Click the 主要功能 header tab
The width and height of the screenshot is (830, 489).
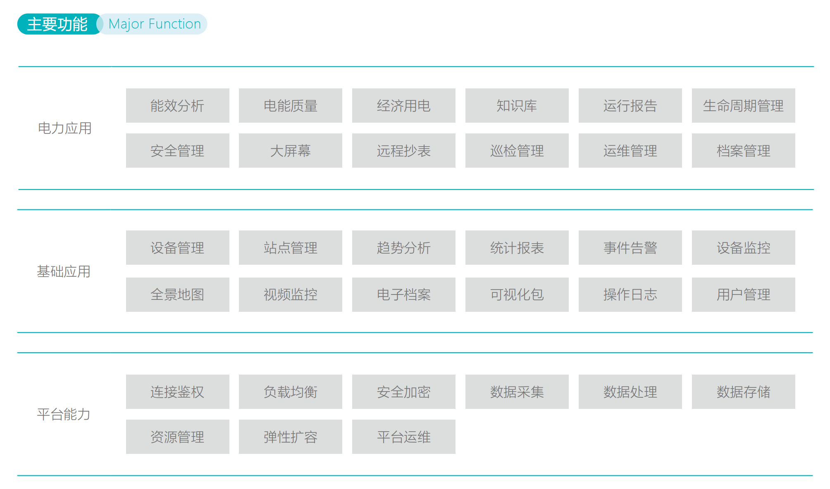(x=57, y=24)
